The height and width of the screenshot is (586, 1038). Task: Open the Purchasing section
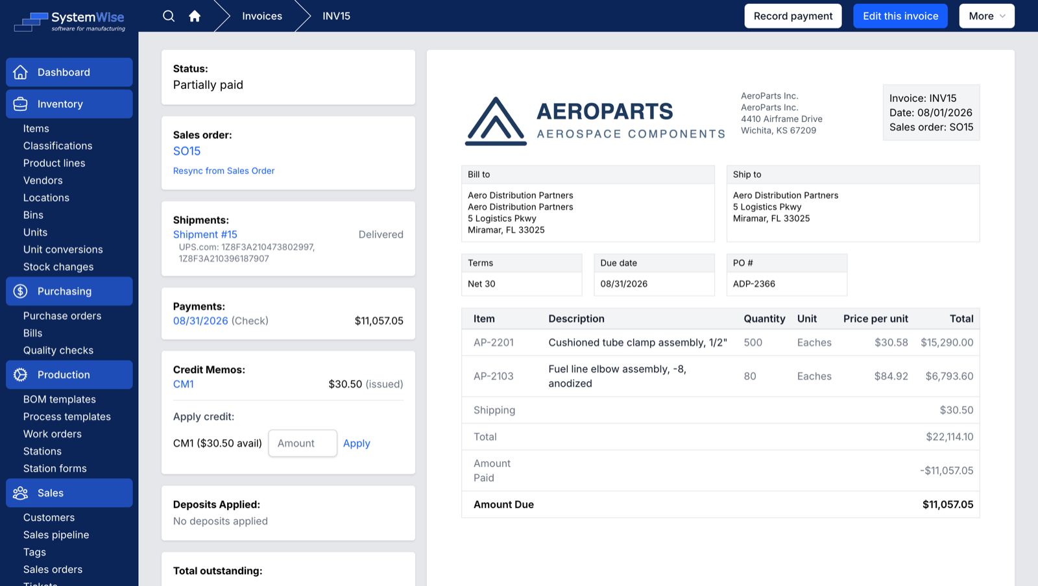tap(69, 291)
